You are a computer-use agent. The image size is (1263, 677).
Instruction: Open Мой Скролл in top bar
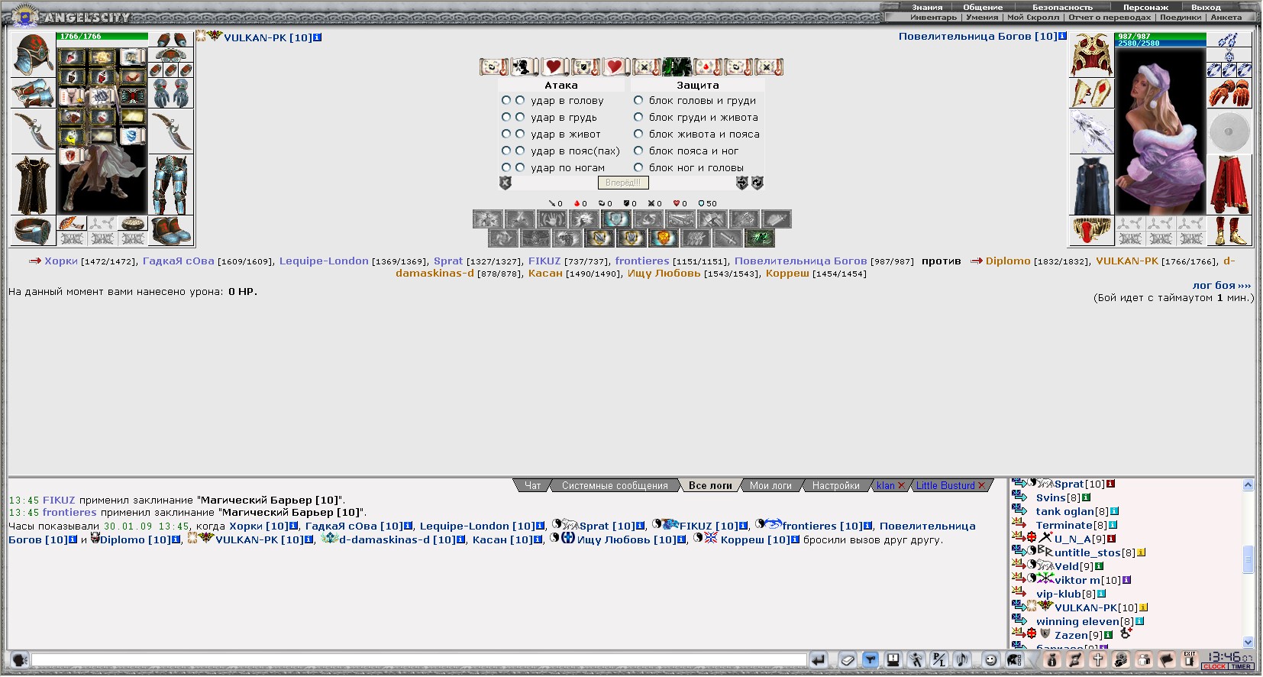pyautogui.click(x=1032, y=17)
